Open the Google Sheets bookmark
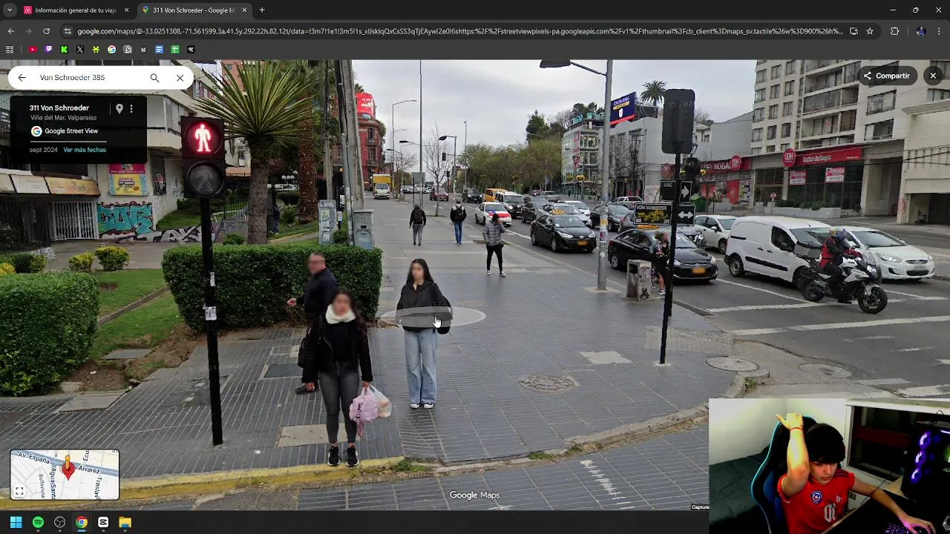 click(175, 50)
